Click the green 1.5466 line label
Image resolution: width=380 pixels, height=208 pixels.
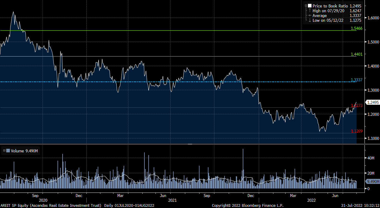point(356,28)
